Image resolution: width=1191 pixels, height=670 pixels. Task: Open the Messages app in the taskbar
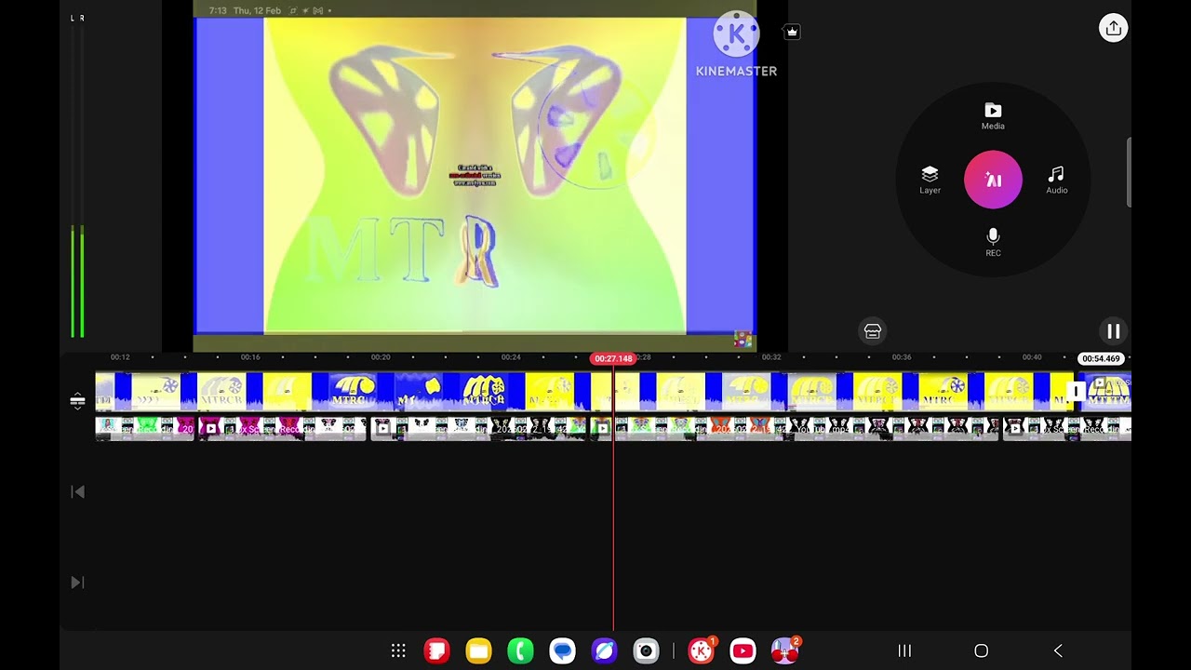562,650
